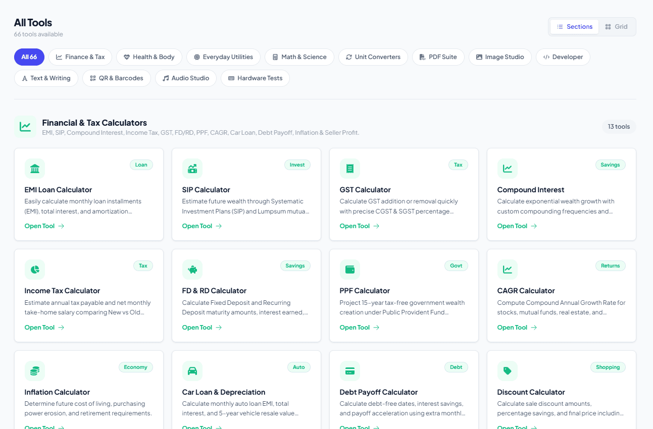Open Tool link for CAGR Calculator

coord(517,328)
